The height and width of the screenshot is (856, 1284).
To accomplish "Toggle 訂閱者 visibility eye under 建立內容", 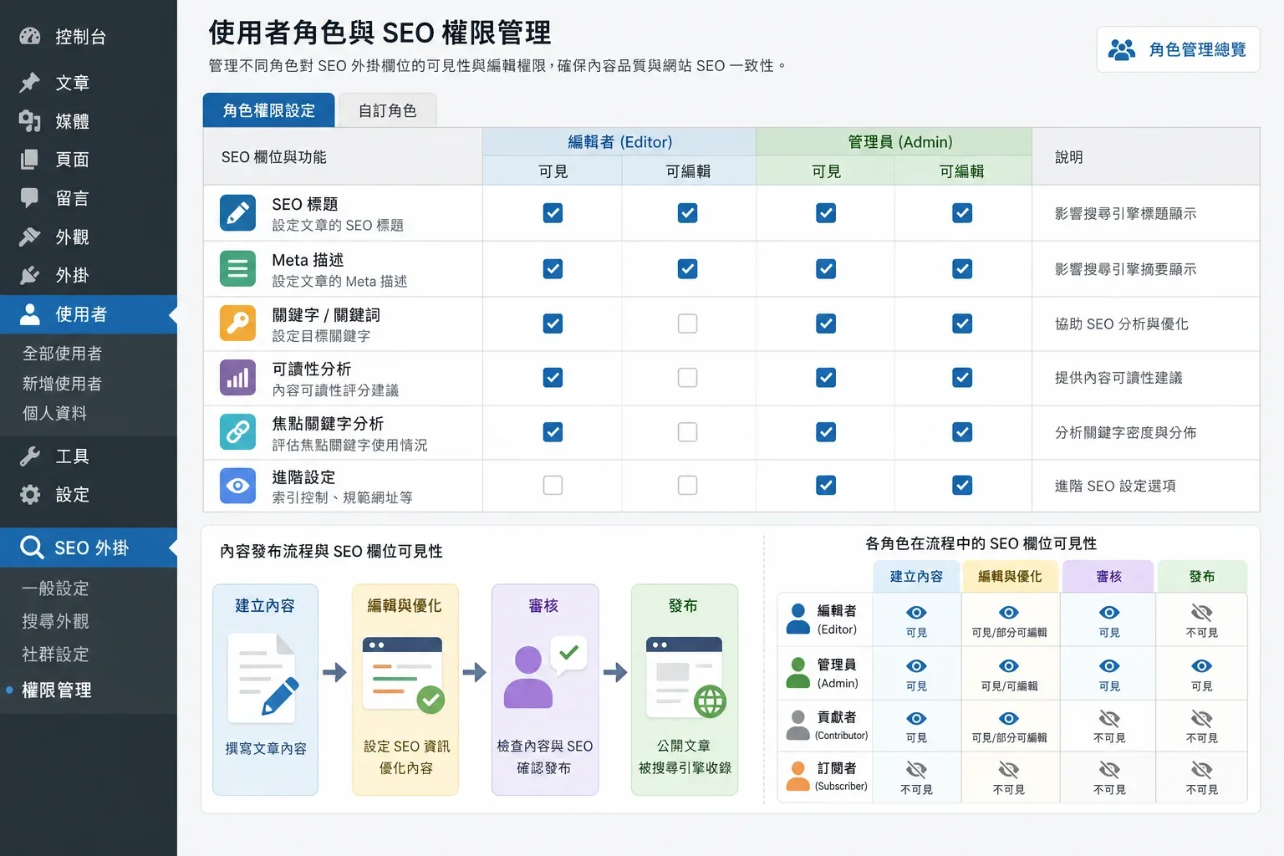I will coord(916,769).
